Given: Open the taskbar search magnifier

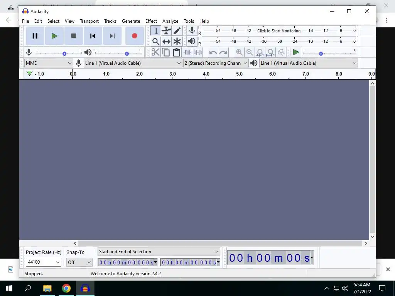Looking at the screenshot, I should tap(28, 288).
